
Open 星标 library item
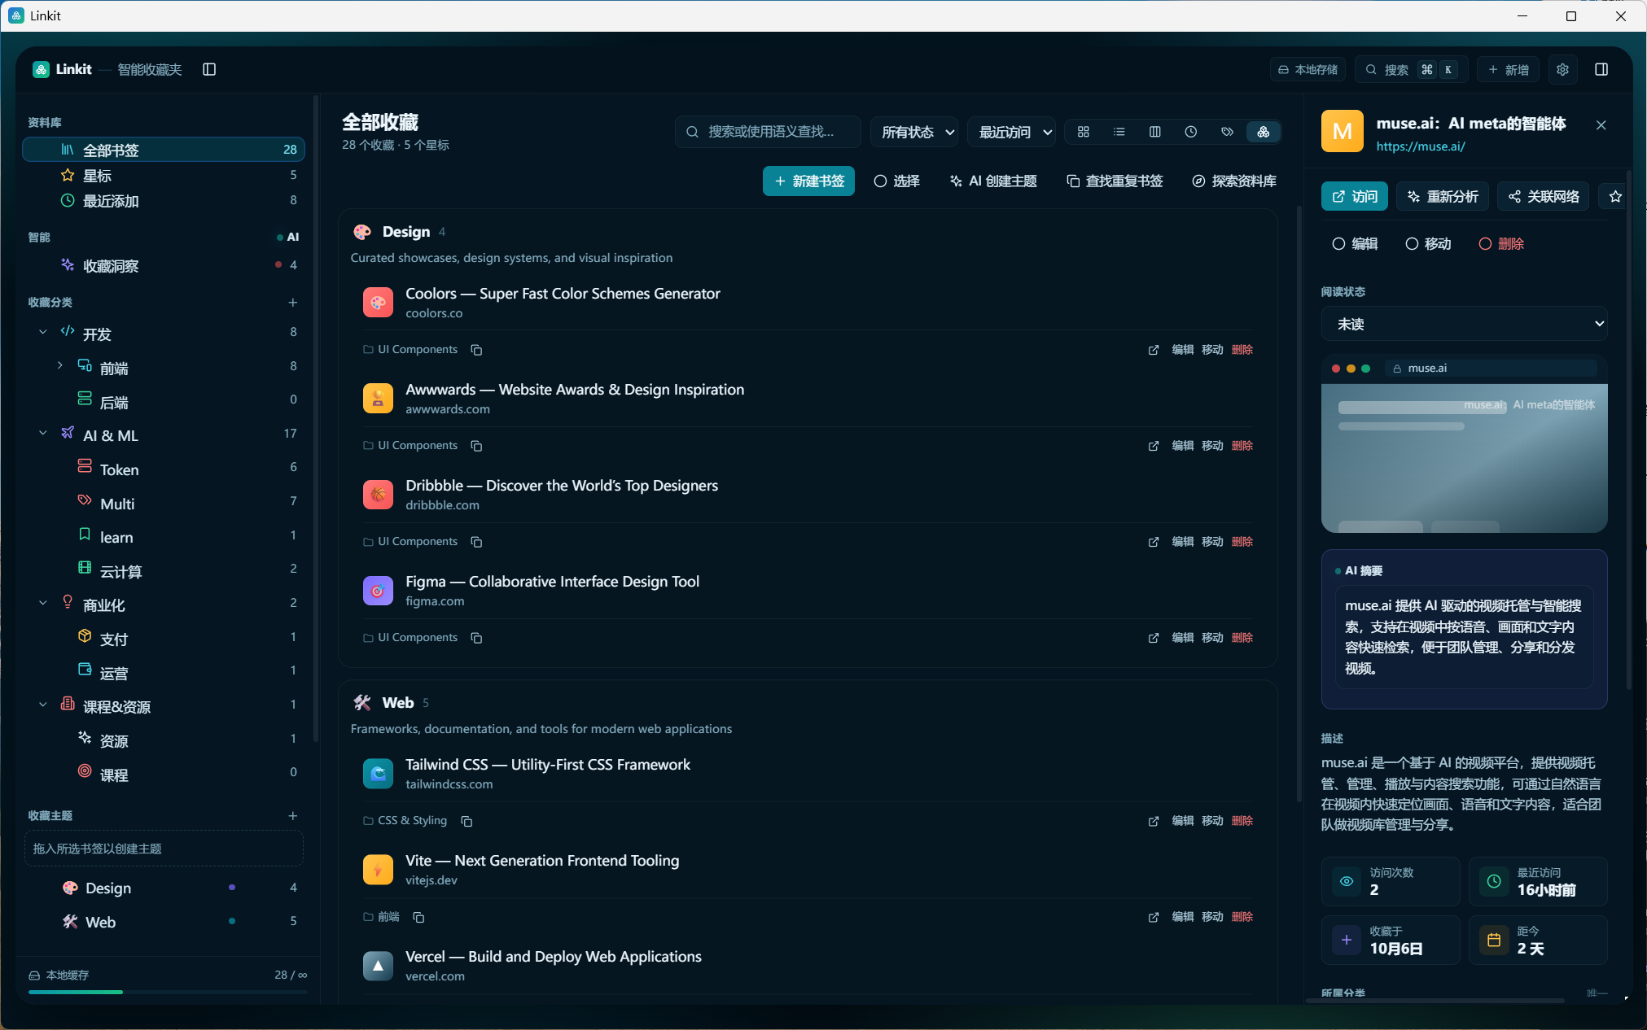tap(164, 176)
